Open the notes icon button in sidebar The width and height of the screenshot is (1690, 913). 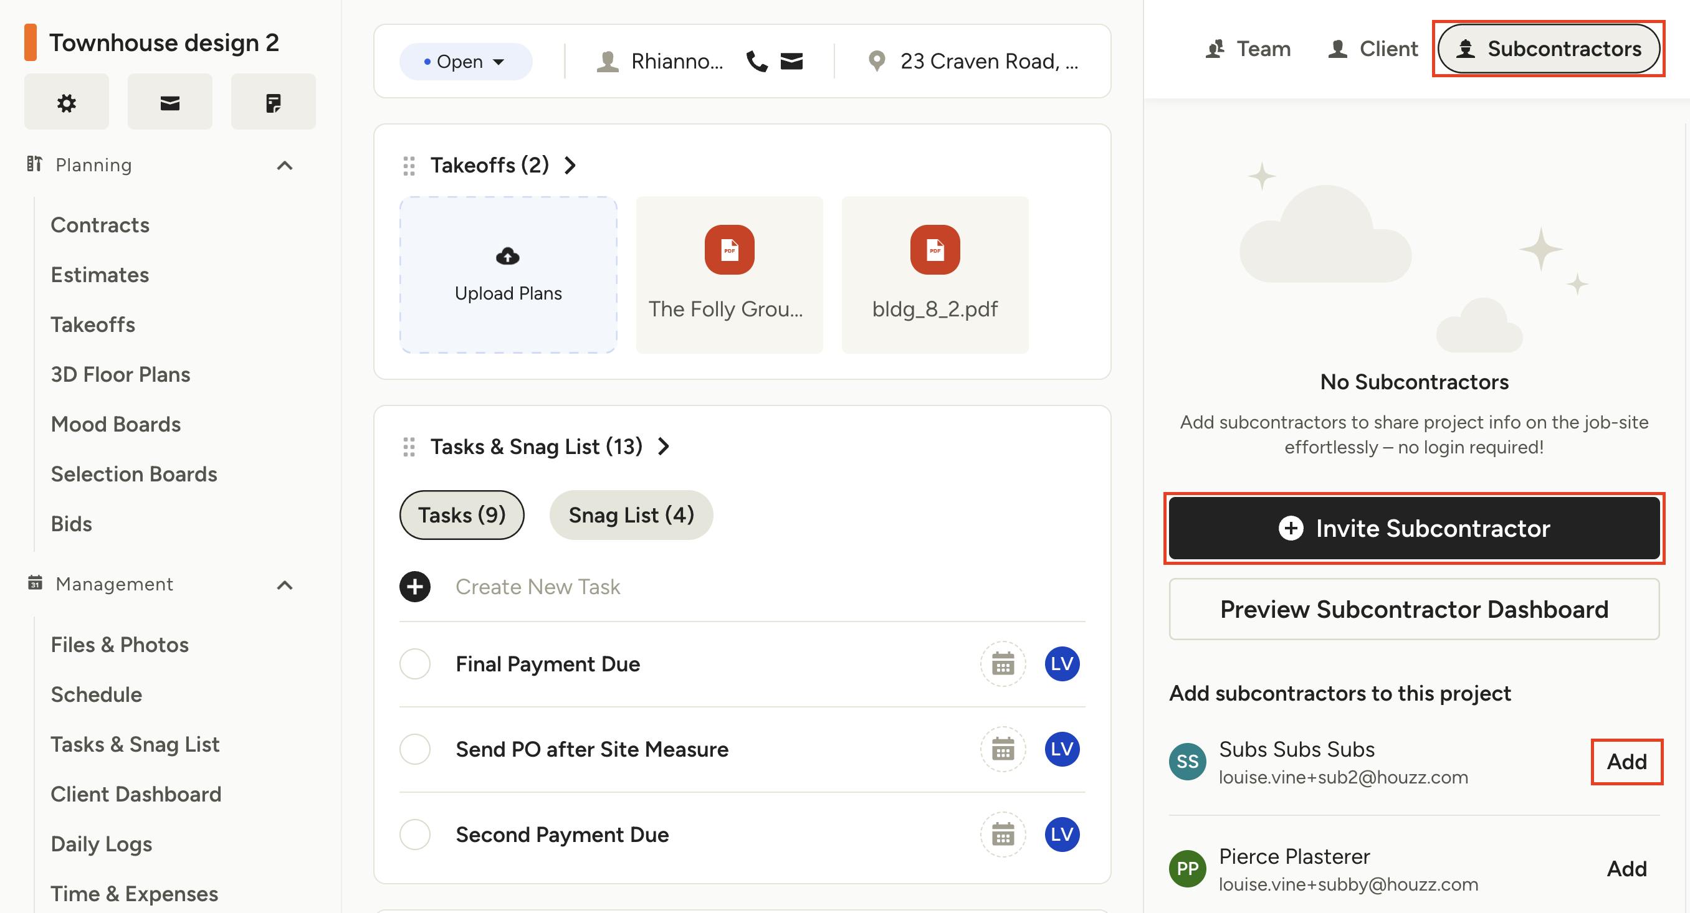[273, 102]
